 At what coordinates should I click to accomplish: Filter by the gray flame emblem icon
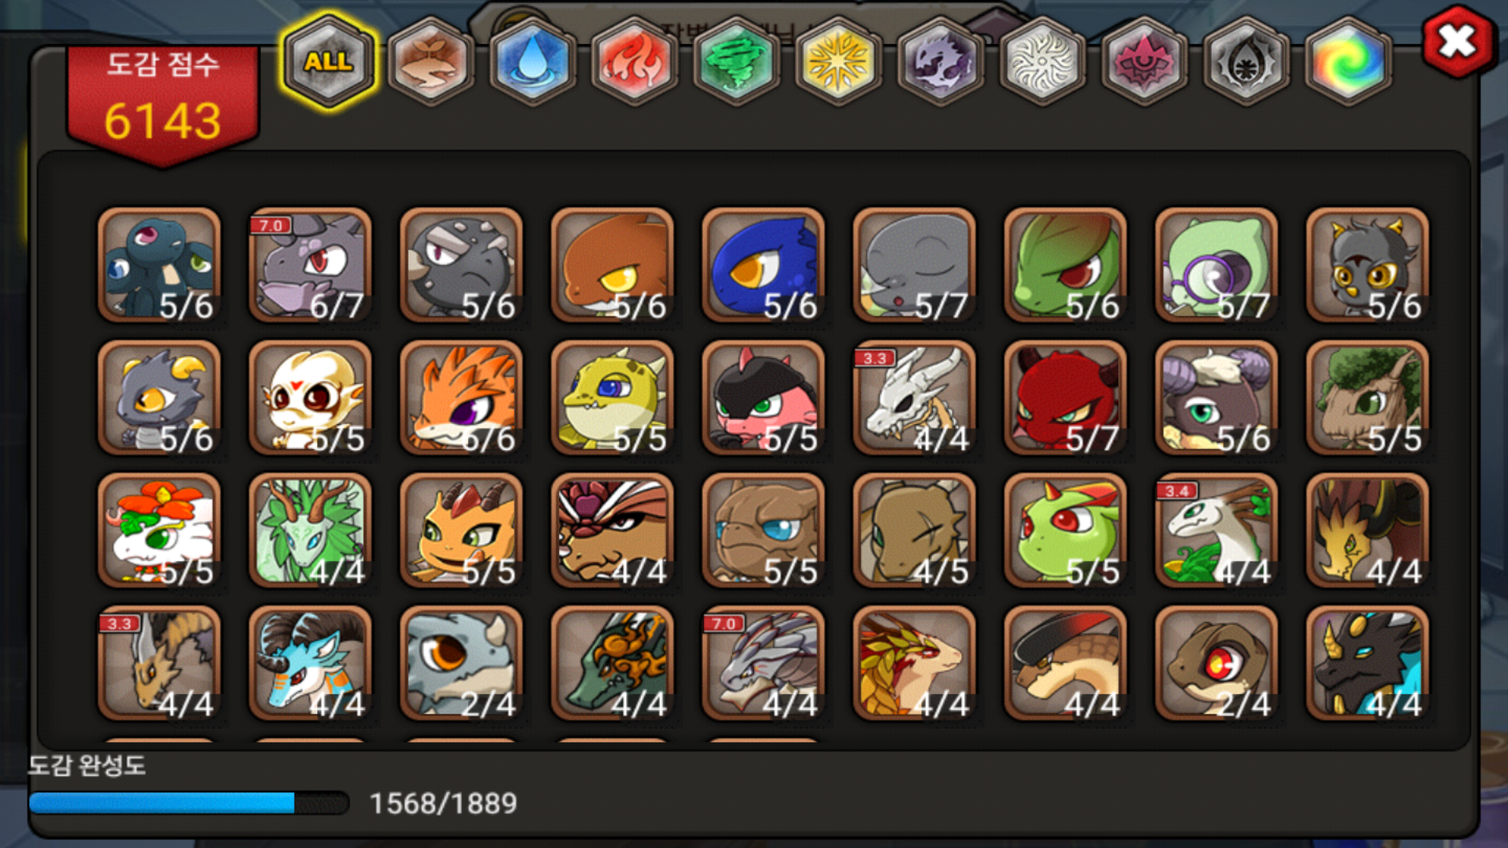(x=1246, y=61)
